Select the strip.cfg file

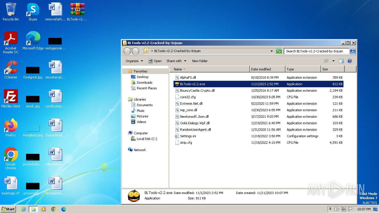click(x=258, y=143)
